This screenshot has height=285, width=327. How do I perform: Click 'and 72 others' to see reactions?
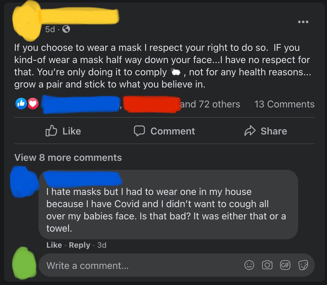click(211, 104)
